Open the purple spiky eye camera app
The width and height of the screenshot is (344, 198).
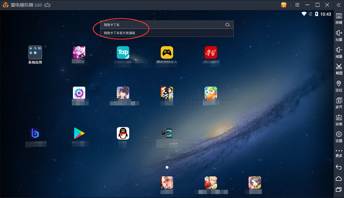79,93
